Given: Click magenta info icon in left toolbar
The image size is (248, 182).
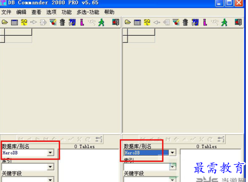Looking at the screenshot, I should [x=82, y=22].
